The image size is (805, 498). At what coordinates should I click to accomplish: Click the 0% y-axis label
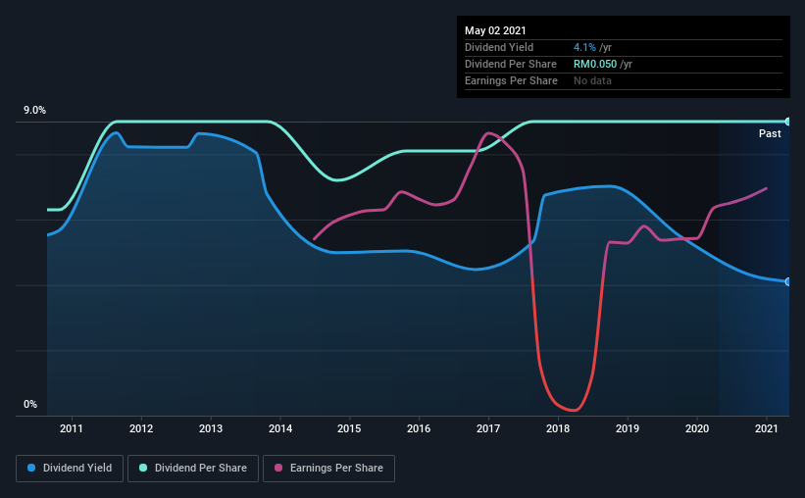30,405
